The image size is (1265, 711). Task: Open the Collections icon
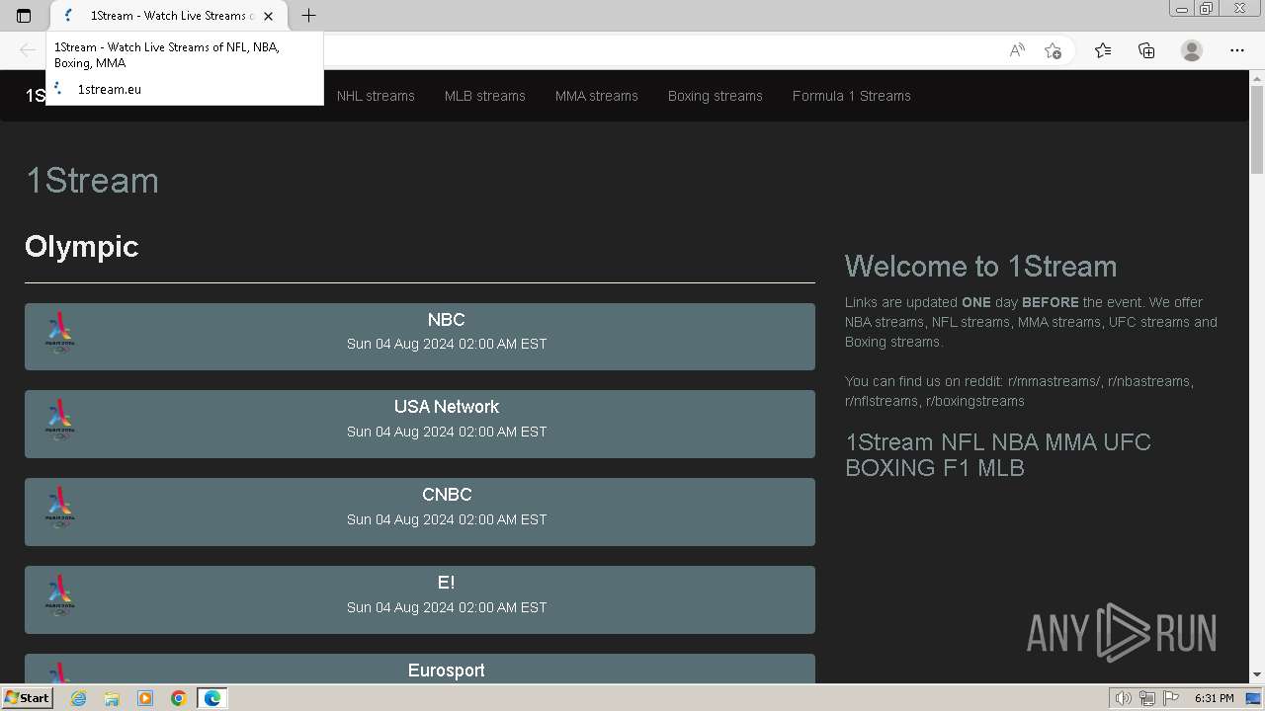pyautogui.click(x=1146, y=50)
